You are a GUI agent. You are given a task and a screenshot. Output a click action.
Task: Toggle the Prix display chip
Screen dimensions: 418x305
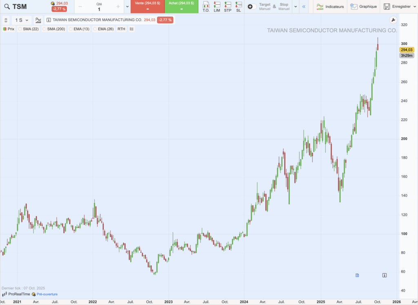click(x=9, y=29)
